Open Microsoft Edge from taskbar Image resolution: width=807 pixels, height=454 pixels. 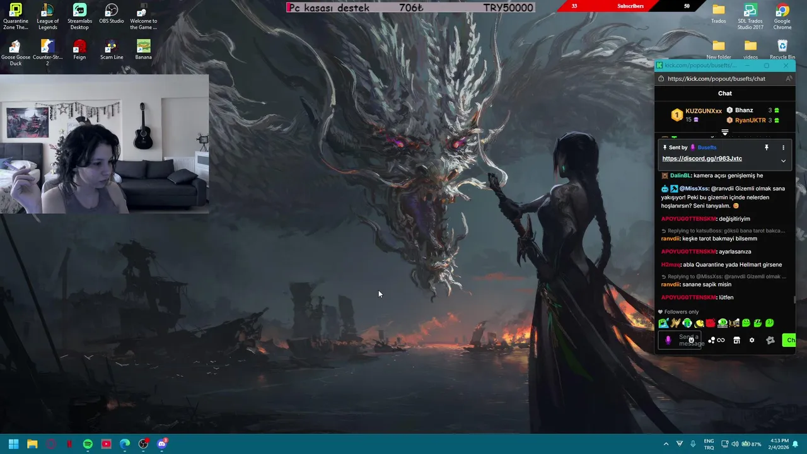[x=125, y=444]
